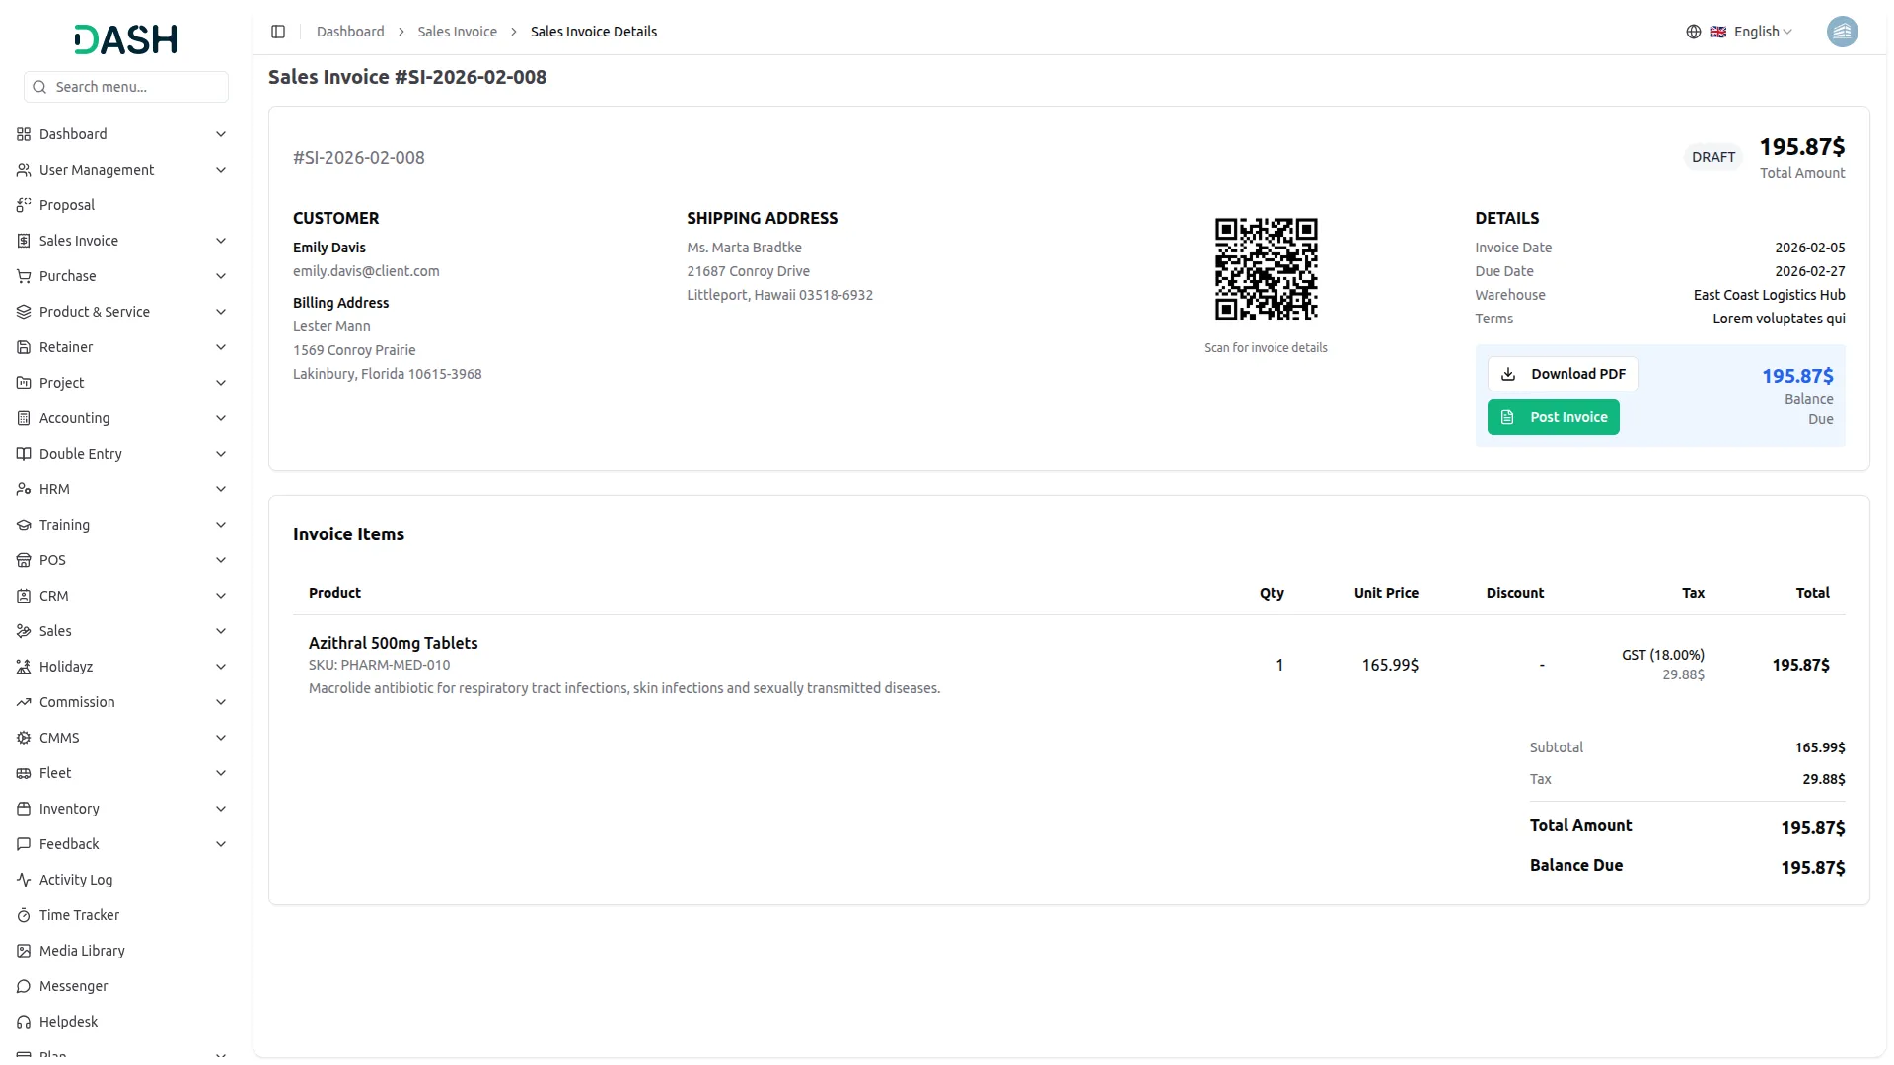1894x1065 pixels.
Task: Click the Activity Log pulse icon
Action: [24, 880]
